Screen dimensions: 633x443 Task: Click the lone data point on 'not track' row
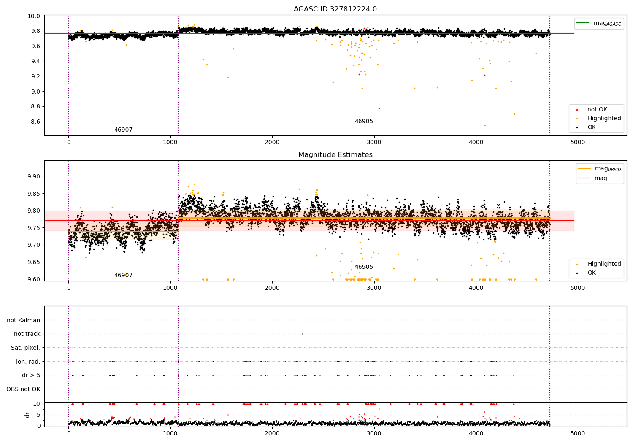303,334
